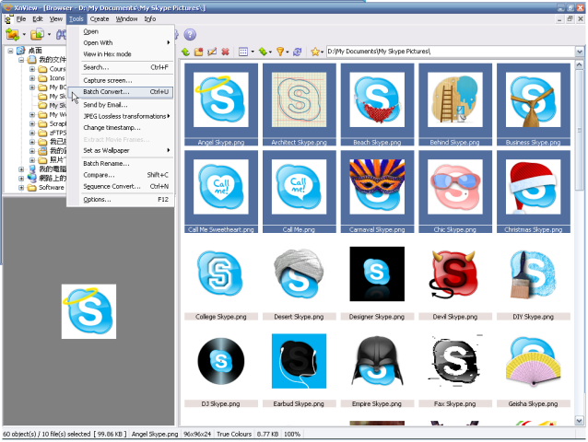Open JPEG Lossless transformations submenu

click(x=121, y=117)
